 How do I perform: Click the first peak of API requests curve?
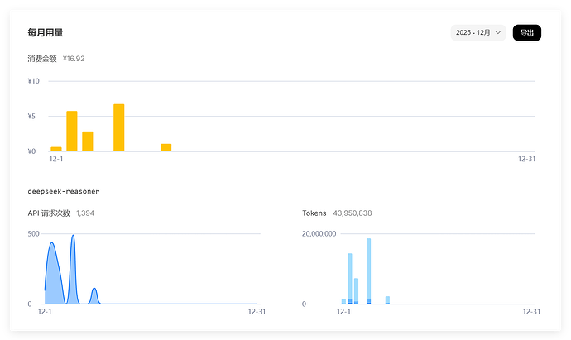51,243
